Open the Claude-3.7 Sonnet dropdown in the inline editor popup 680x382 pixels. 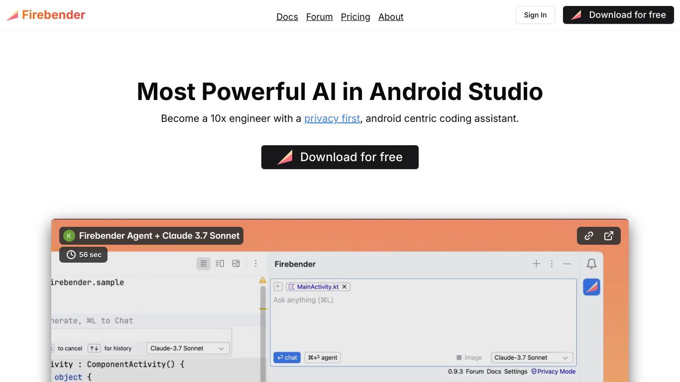point(188,348)
